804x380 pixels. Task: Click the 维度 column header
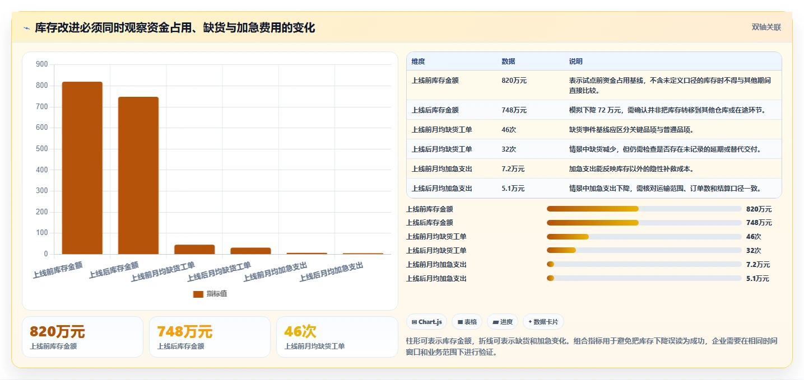pos(418,62)
